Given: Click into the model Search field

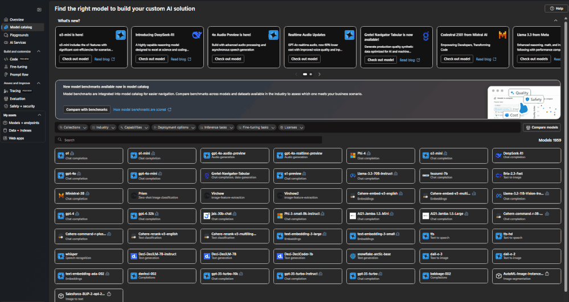Looking at the screenshot, I should coord(189,140).
